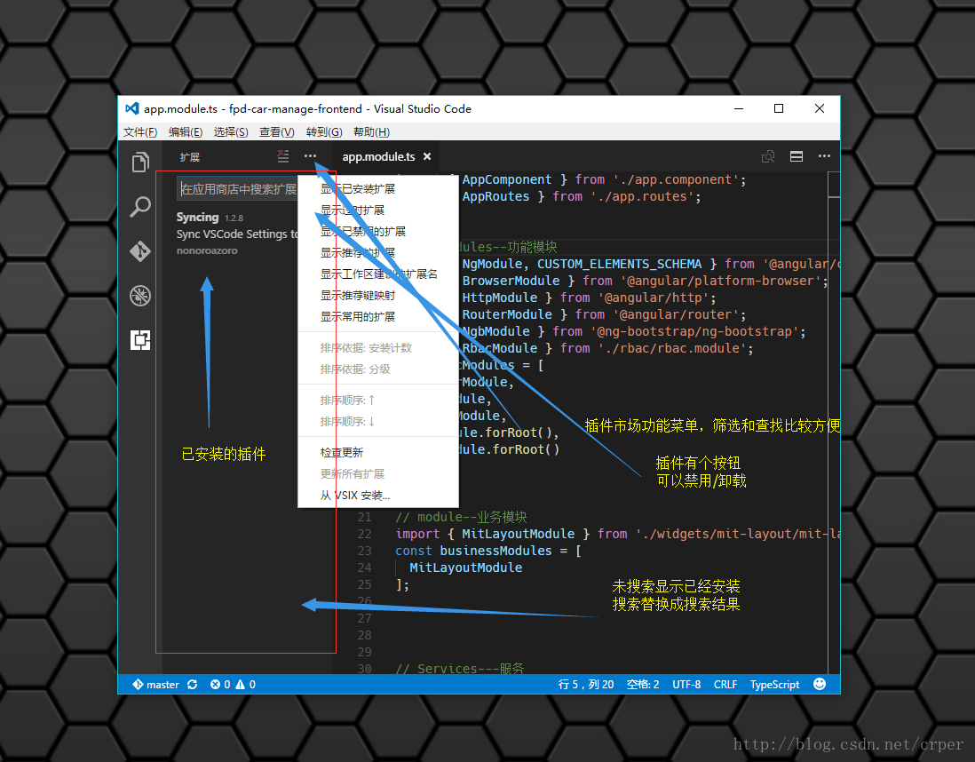Select the Syncing extension entry

point(237,234)
